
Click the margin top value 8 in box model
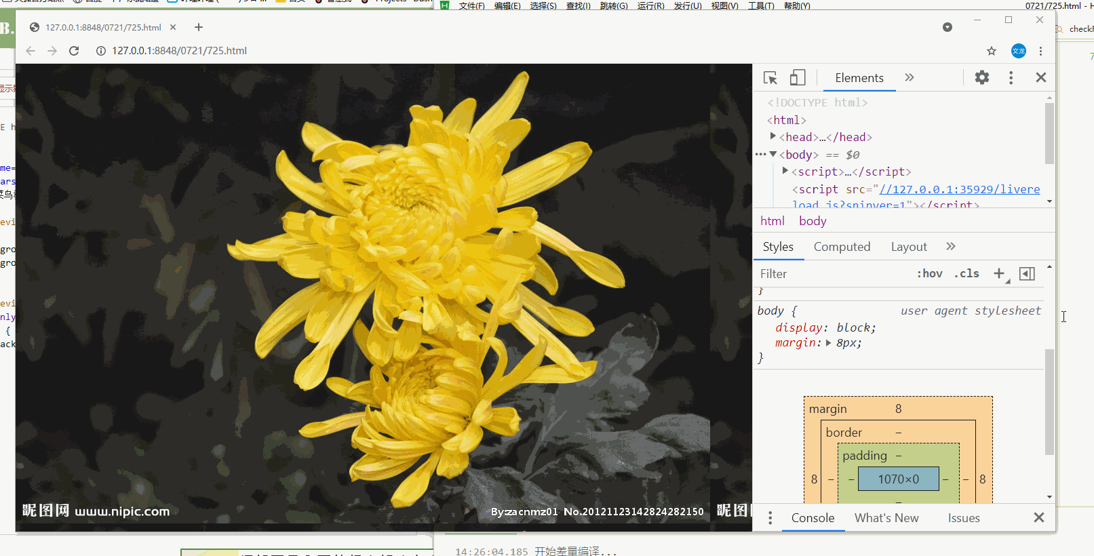pos(898,409)
